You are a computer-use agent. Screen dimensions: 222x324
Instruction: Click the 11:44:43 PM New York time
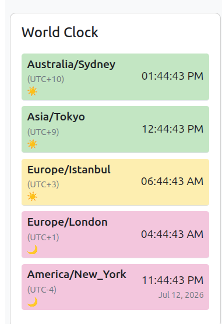(172, 280)
